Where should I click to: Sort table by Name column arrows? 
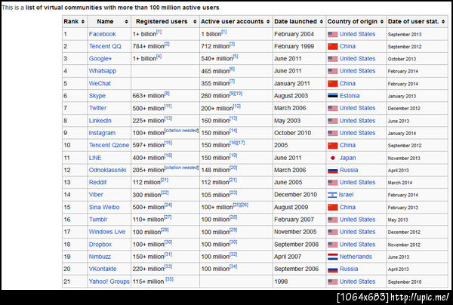pyautogui.click(x=126, y=22)
